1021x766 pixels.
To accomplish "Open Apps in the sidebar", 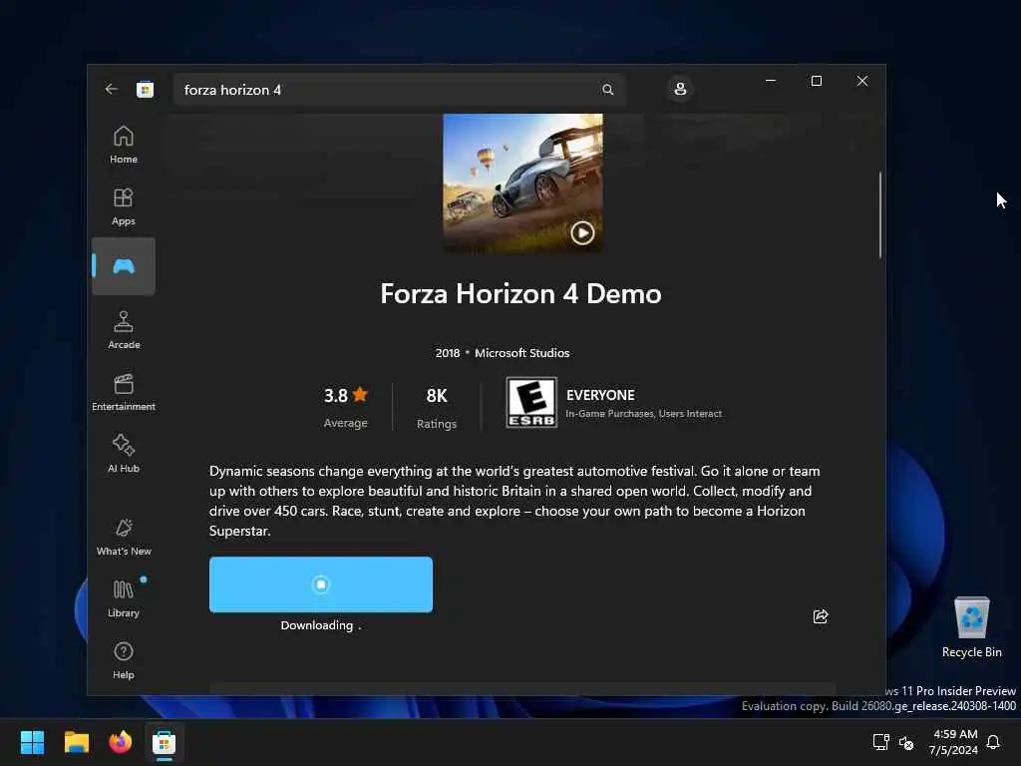I will point(124,206).
